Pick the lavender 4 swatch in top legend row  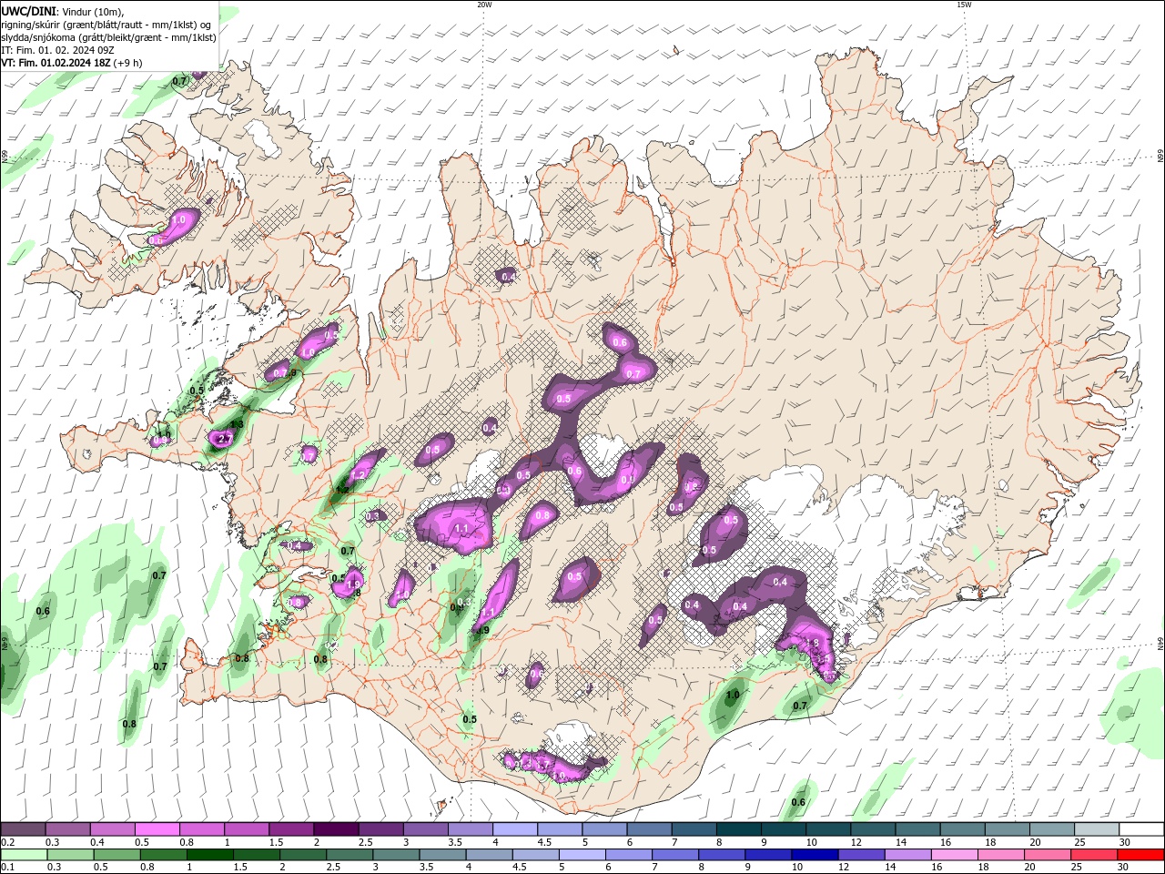pos(514,829)
